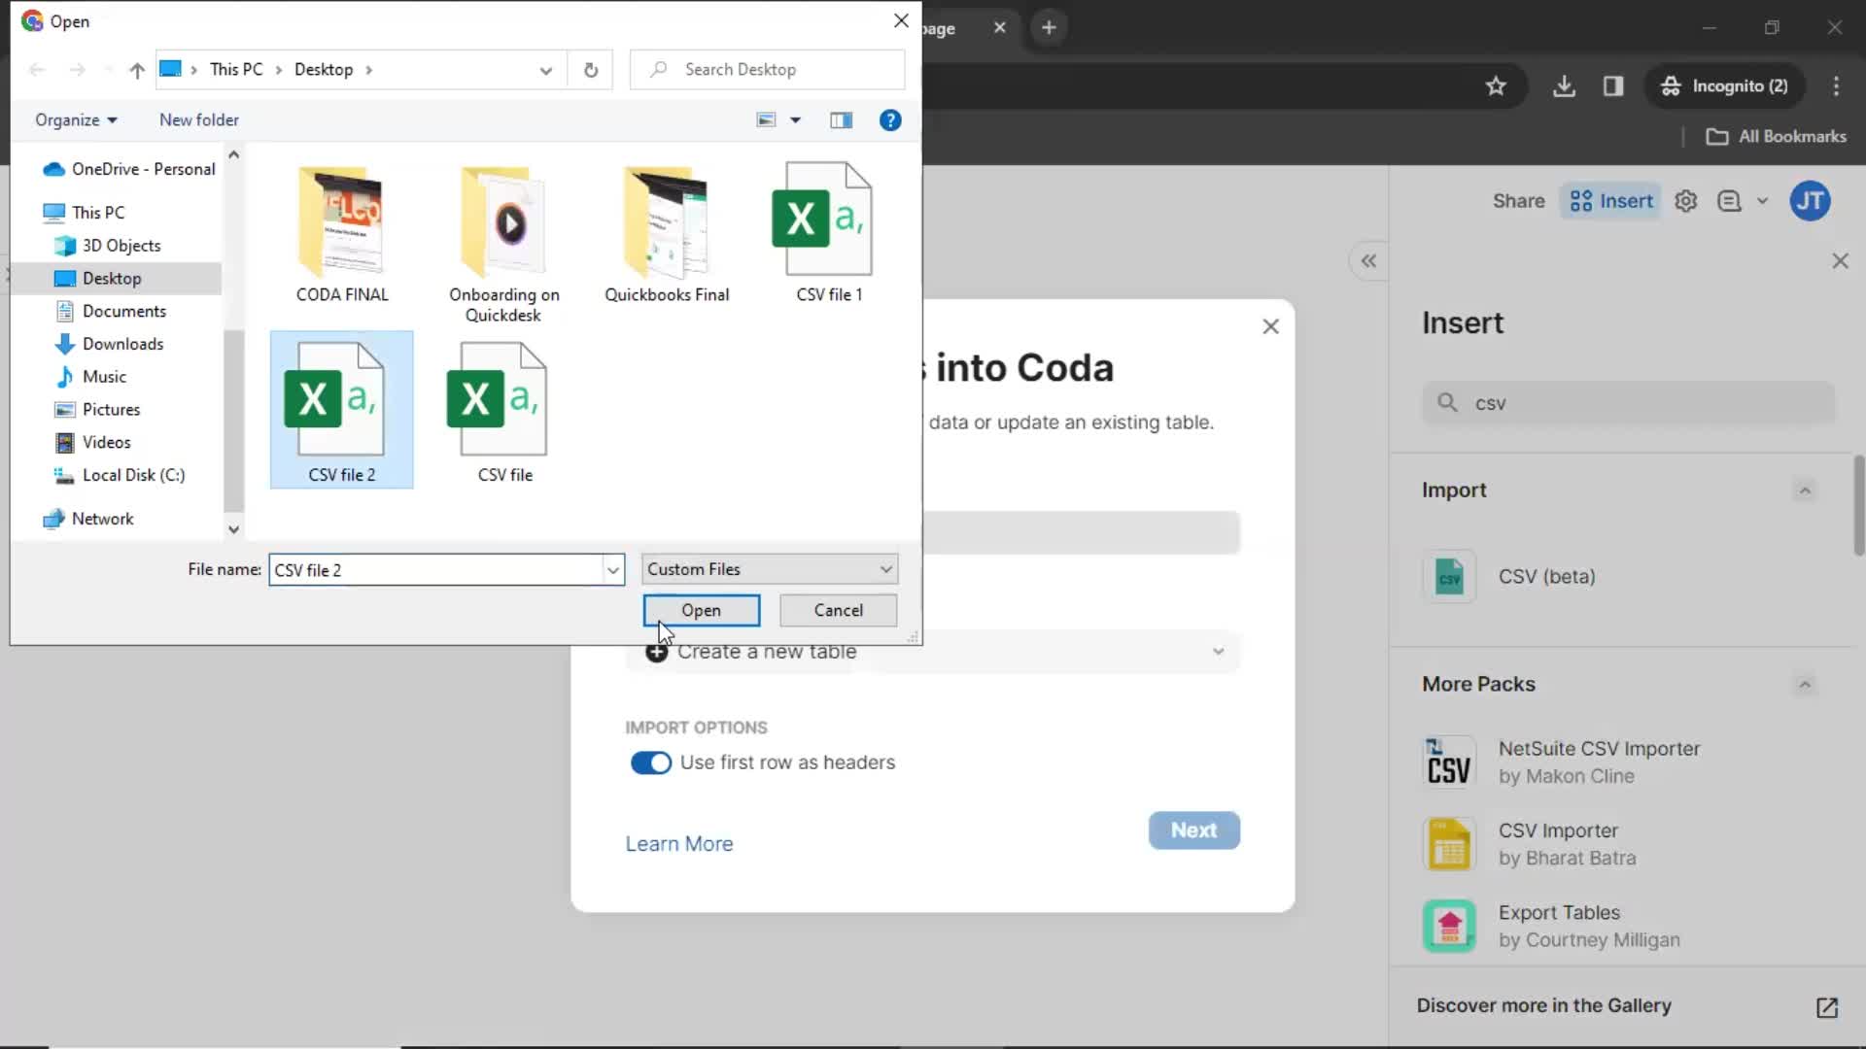Viewport: 1866px width, 1049px height.
Task: Click the Insert panel settings gear icon
Action: pos(1690,201)
